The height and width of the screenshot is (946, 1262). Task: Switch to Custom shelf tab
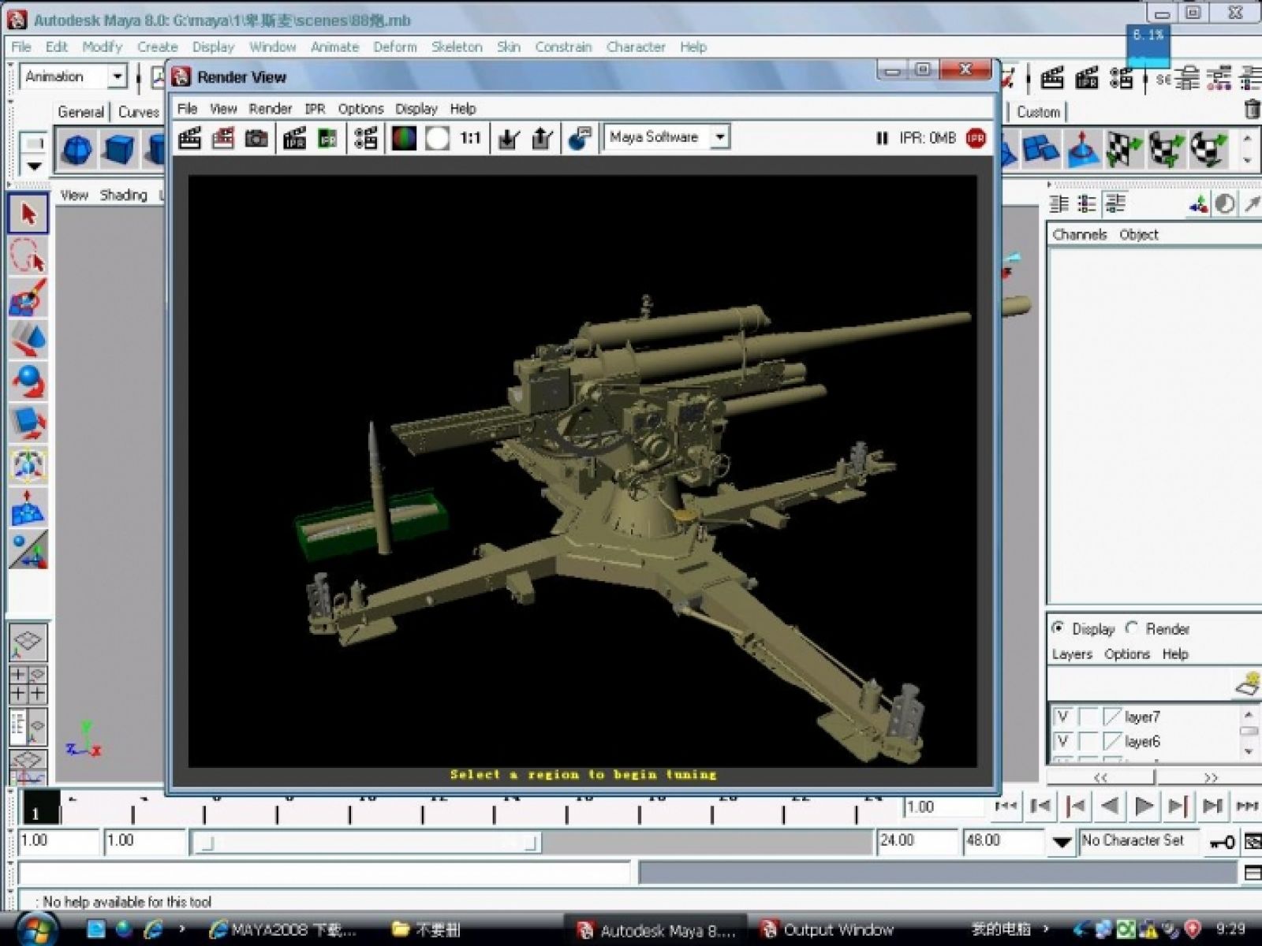click(1038, 112)
